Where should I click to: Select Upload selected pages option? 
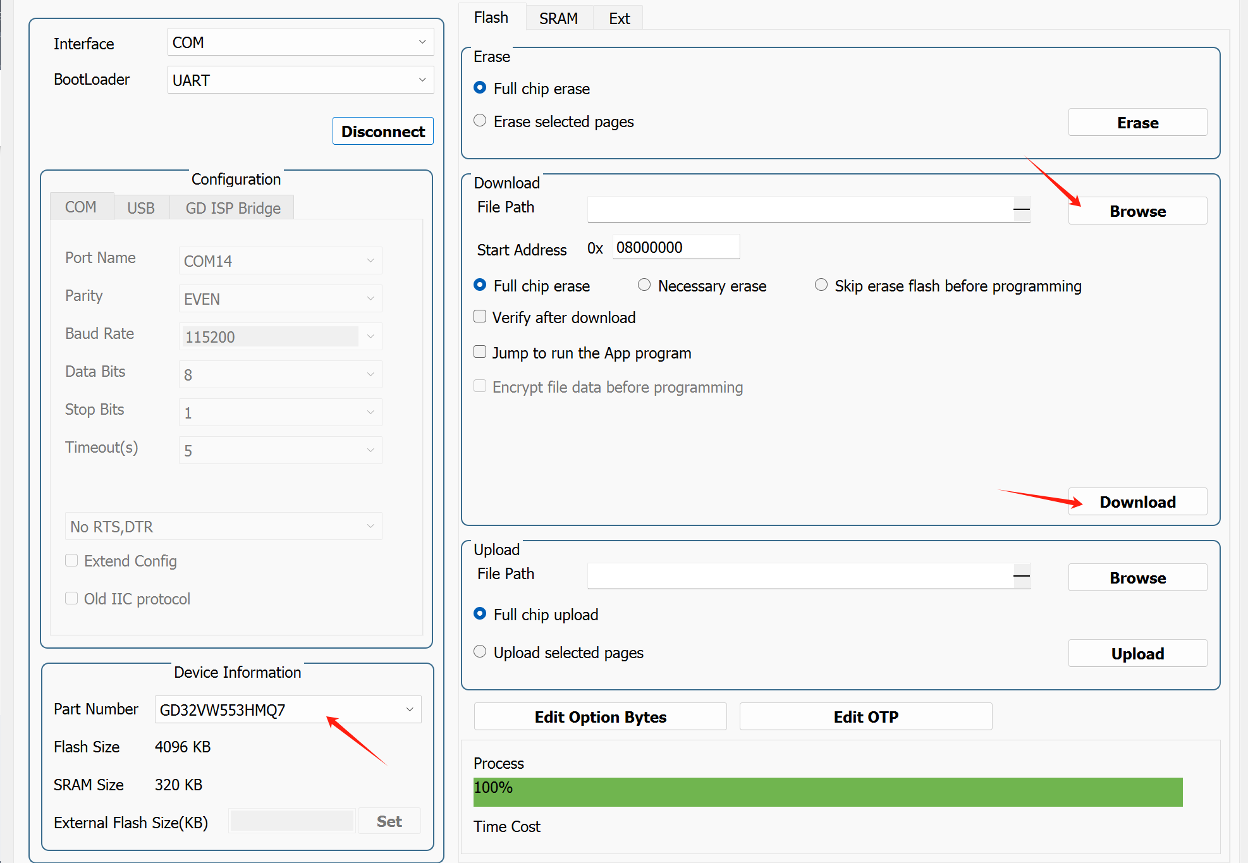point(480,652)
